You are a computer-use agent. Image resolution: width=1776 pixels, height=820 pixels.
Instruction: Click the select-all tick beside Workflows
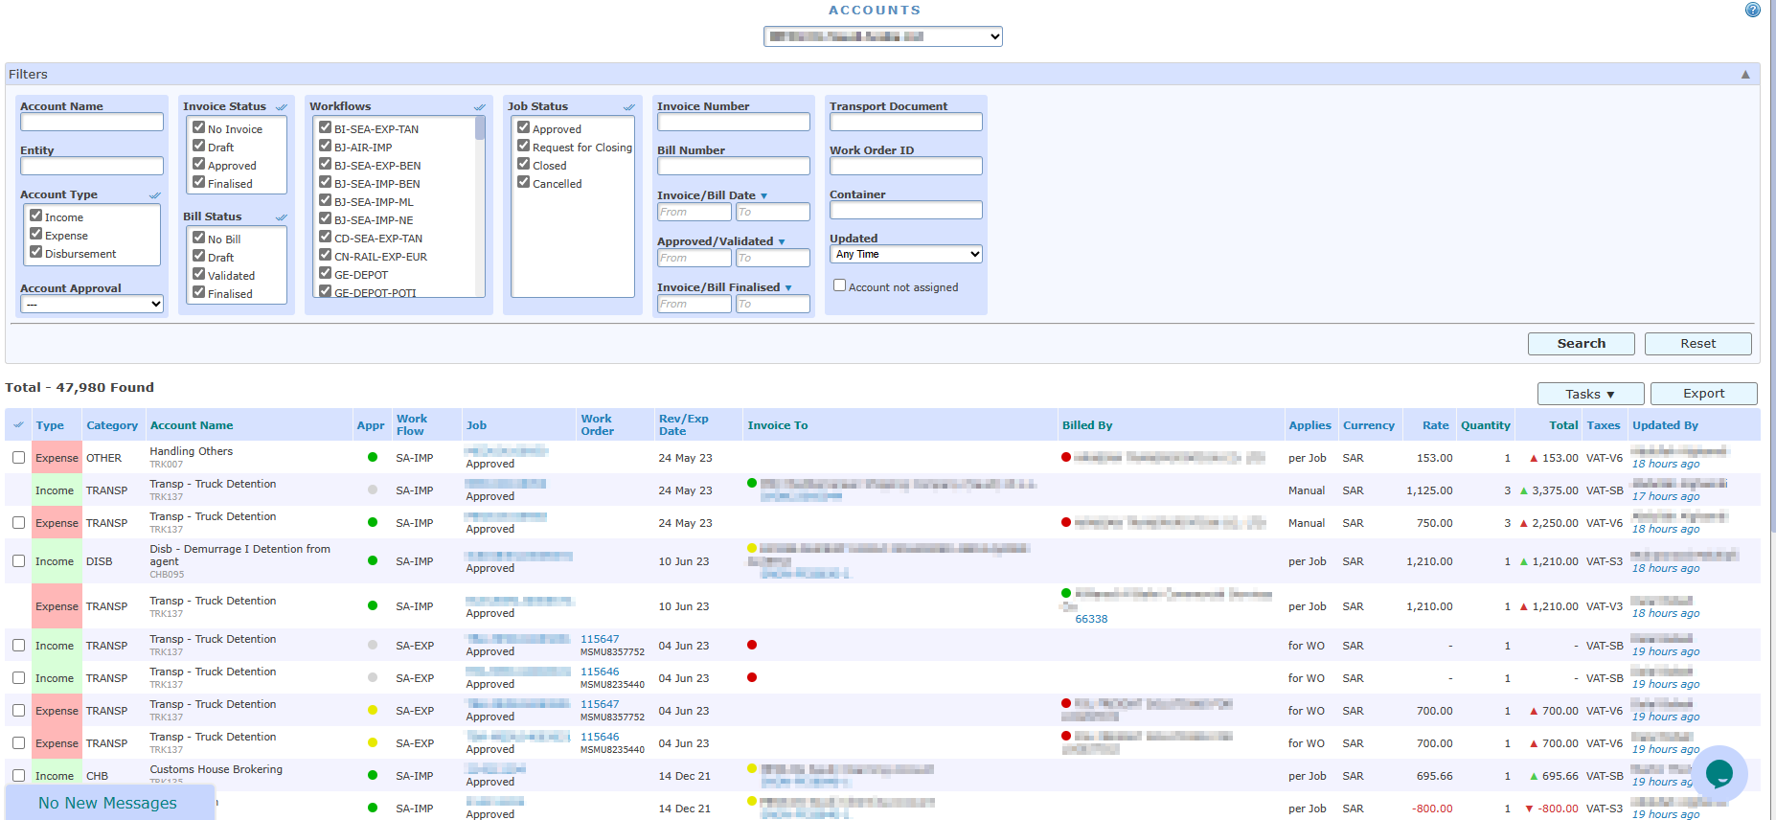[480, 107]
